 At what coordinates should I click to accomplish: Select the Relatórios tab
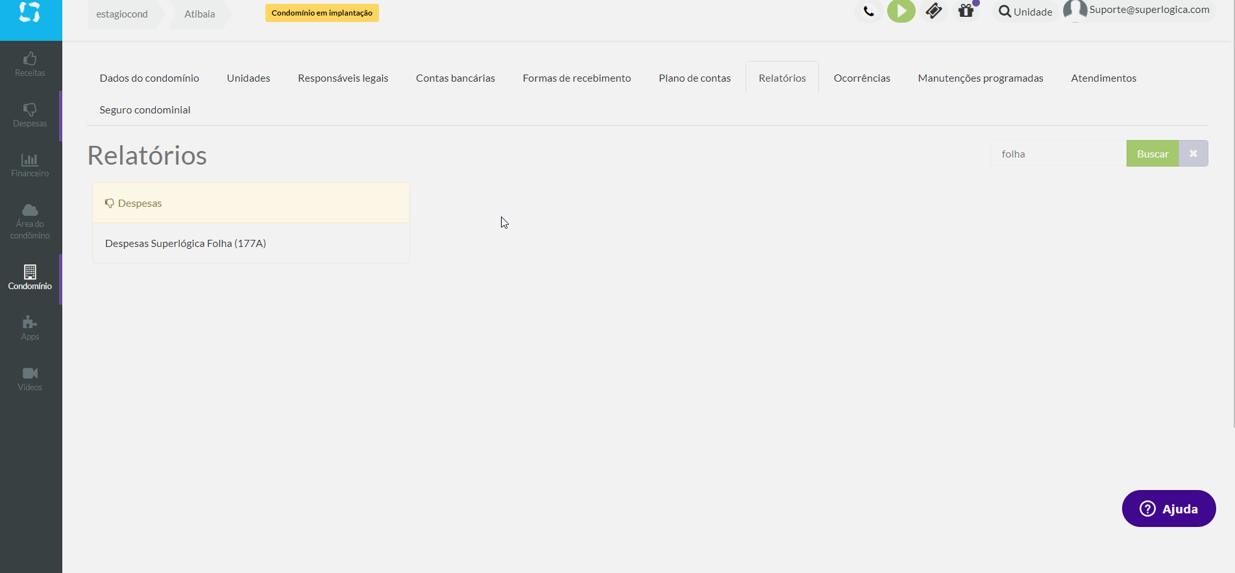coord(782,78)
